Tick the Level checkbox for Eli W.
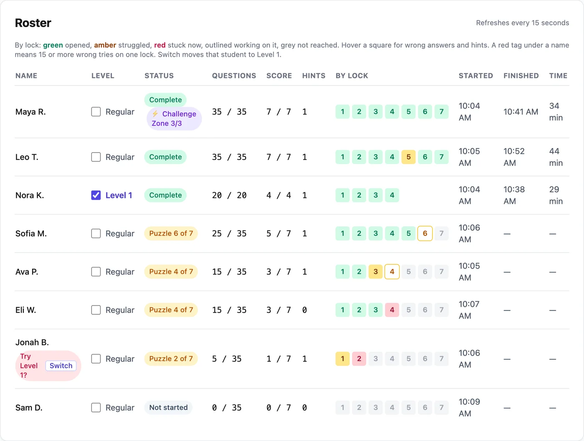The width and height of the screenshot is (584, 441). click(96, 310)
